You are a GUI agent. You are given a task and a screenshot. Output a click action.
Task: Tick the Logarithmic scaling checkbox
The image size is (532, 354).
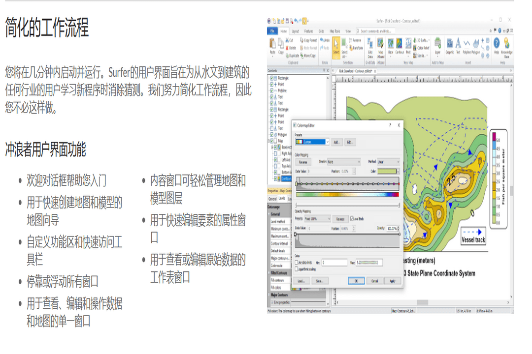pyautogui.click(x=297, y=269)
